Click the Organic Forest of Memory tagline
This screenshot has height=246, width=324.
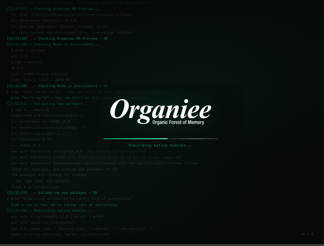[178, 122]
